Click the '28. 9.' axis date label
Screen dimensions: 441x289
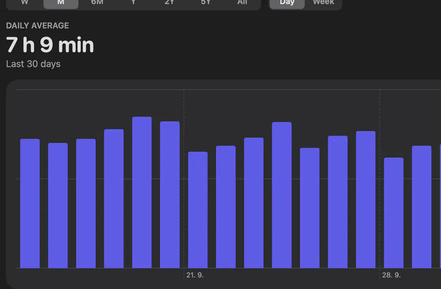pyautogui.click(x=391, y=275)
